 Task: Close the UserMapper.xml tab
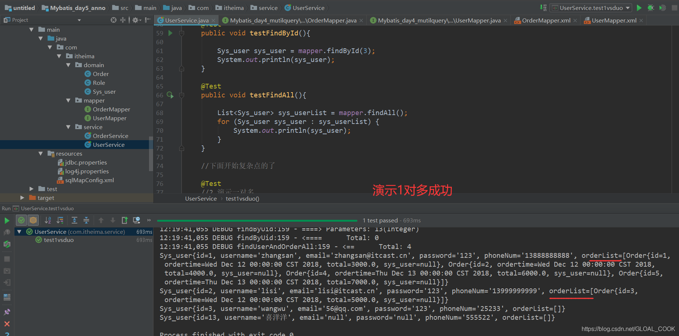(x=641, y=21)
